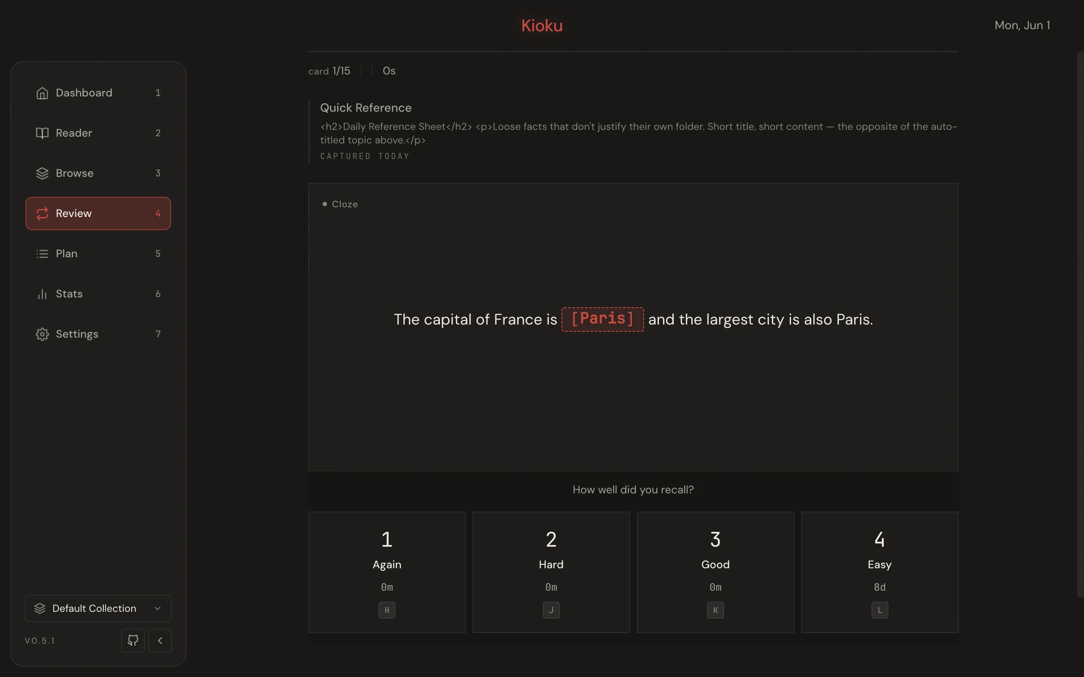Expand the Default Collection dropdown
1084x677 pixels.
tap(98, 608)
